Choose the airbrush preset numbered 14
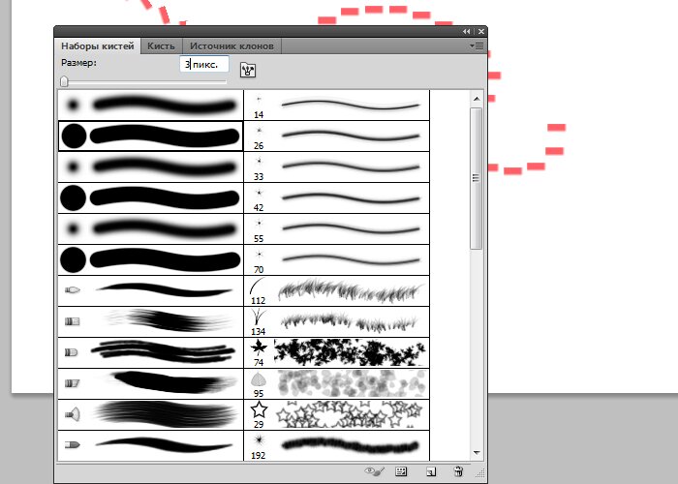The height and width of the screenshot is (484, 678). click(x=337, y=105)
